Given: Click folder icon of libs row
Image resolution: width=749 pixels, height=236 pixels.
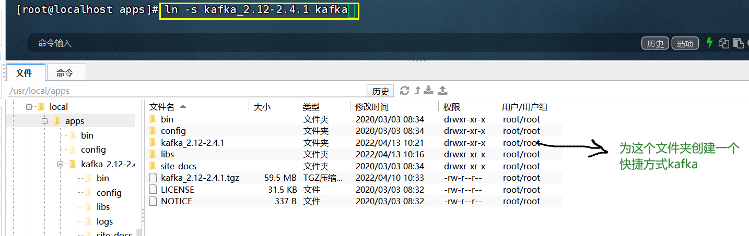Looking at the screenshot, I should (153, 154).
